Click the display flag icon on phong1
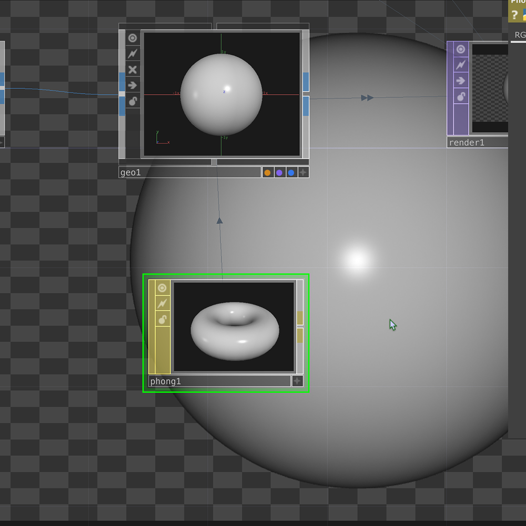 162,318
